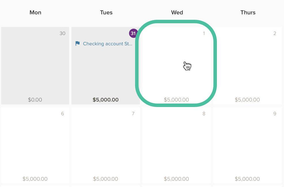Click the $0.00 balance on Monday 30
The width and height of the screenshot is (284, 187).
tap(35, 100)
